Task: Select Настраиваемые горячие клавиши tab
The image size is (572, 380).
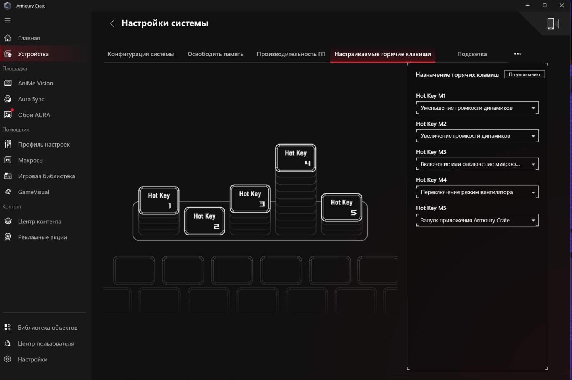Action: 383,54
